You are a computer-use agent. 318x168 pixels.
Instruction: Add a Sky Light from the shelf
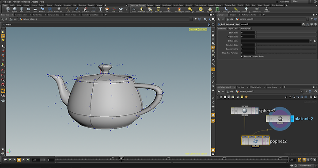point(210,10)
